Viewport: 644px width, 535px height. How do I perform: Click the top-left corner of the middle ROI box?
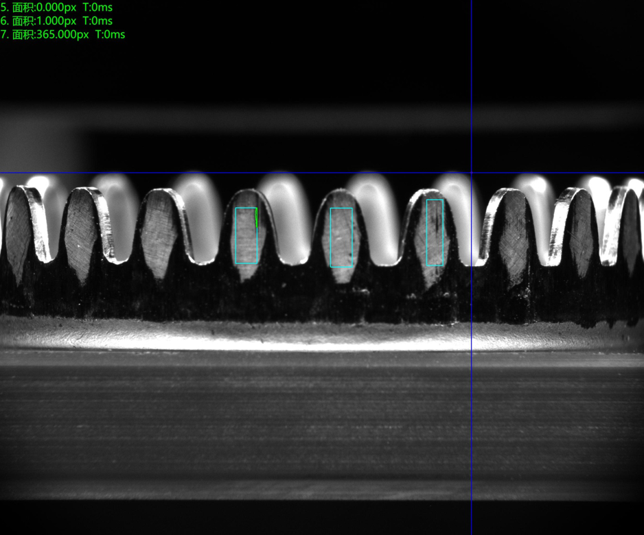point(330,209)
